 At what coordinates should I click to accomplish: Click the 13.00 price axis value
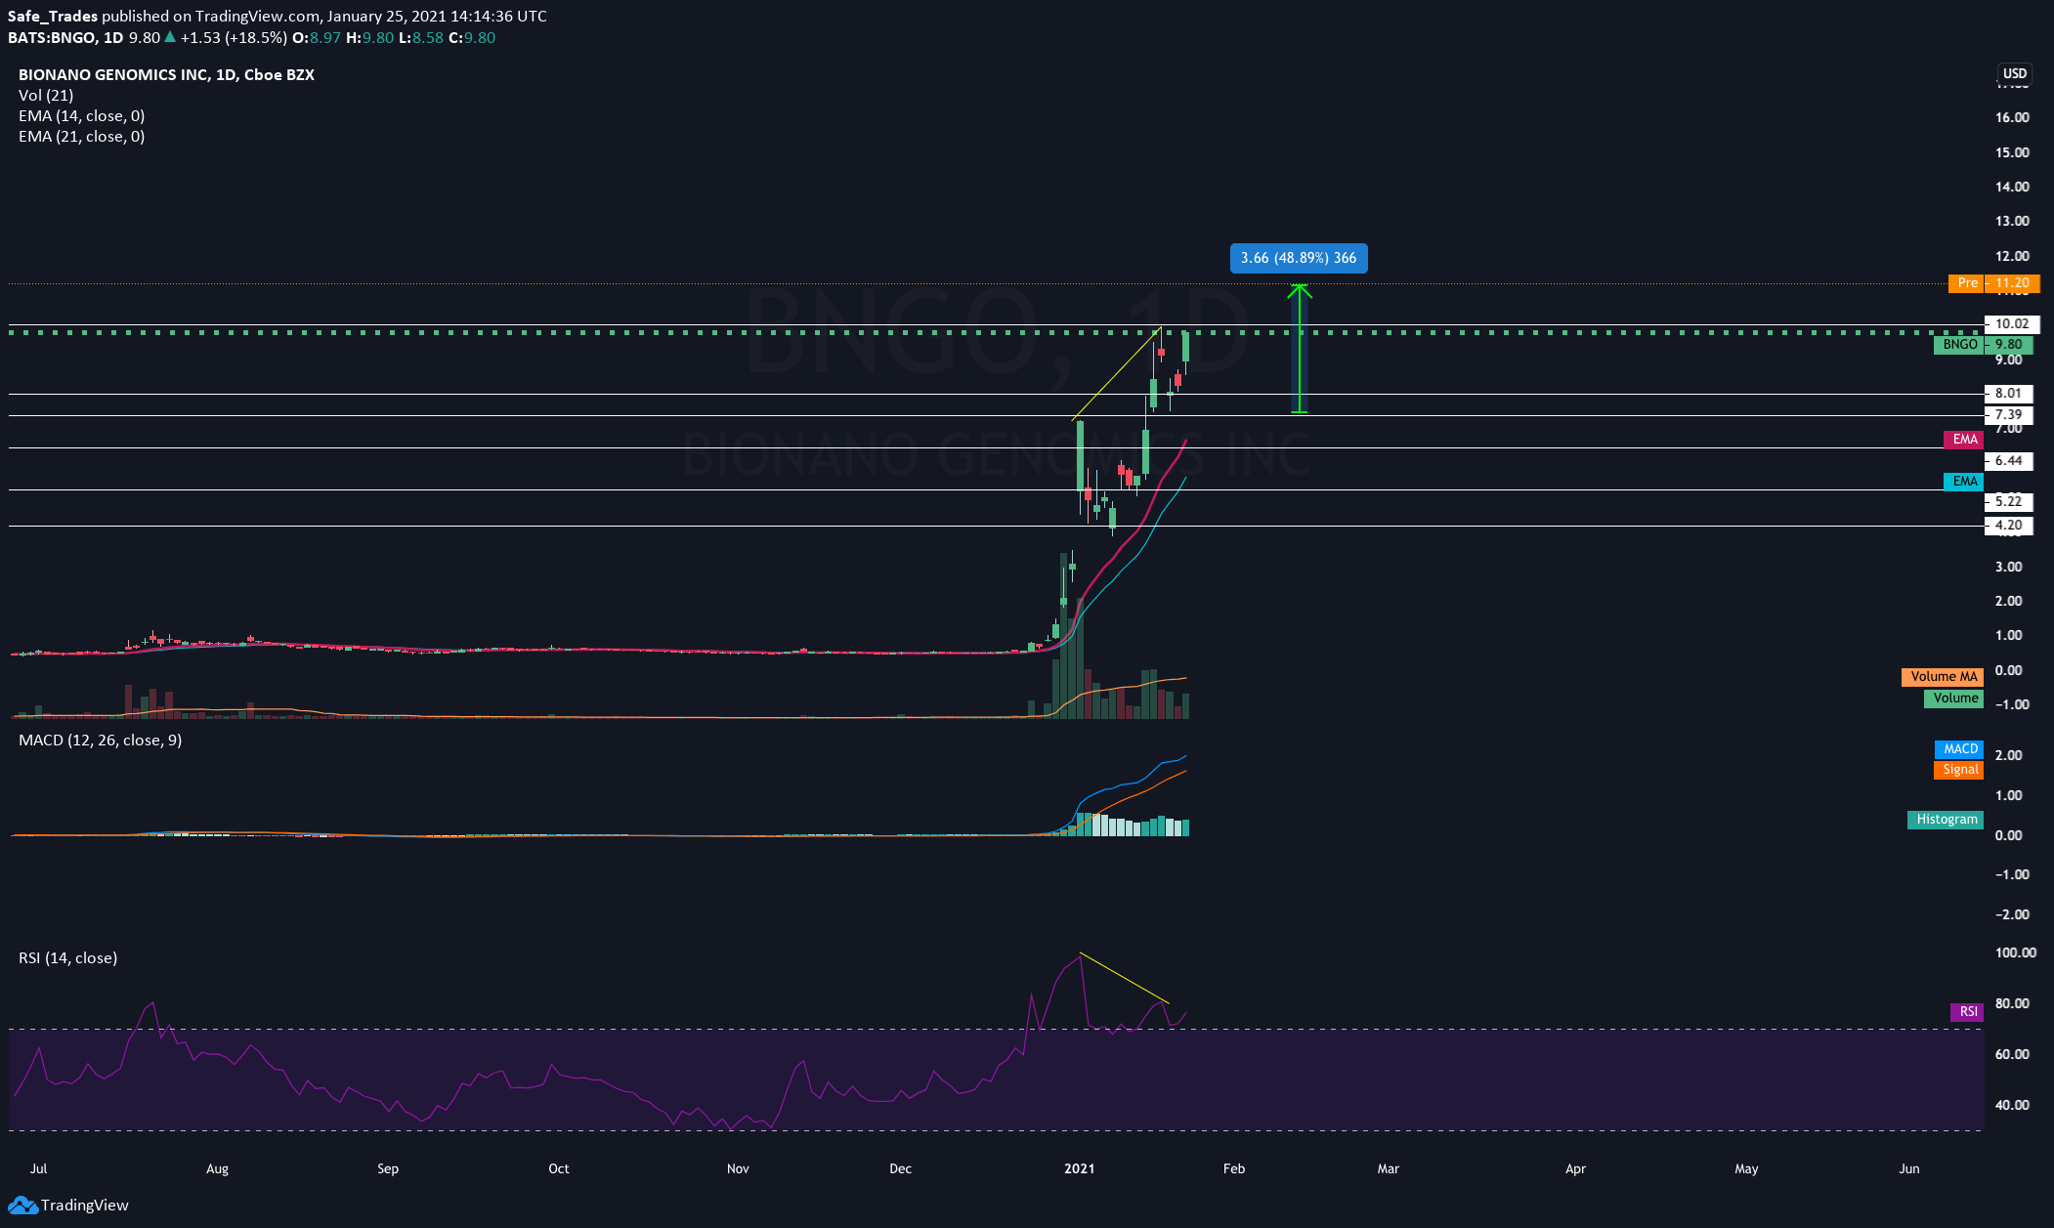click(2012, 221)
